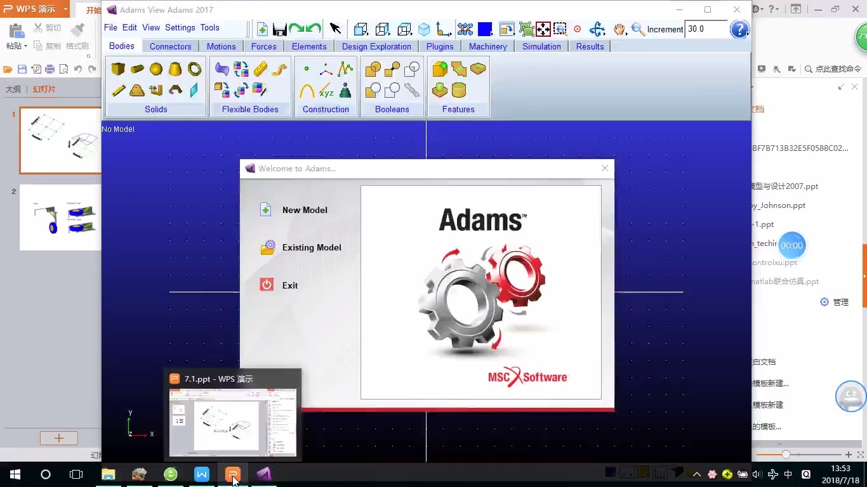Select the xyz Spline construction tool
The image size is (867, 487).
click(326, 90)
